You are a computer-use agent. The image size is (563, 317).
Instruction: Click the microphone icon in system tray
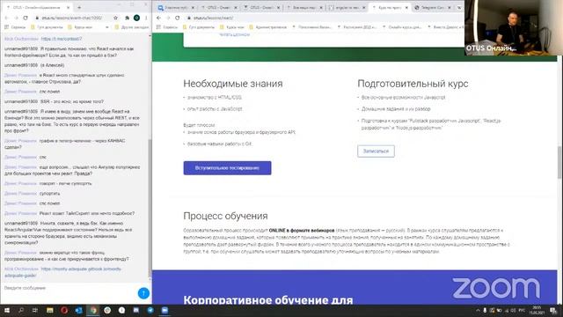pos(485,310)
